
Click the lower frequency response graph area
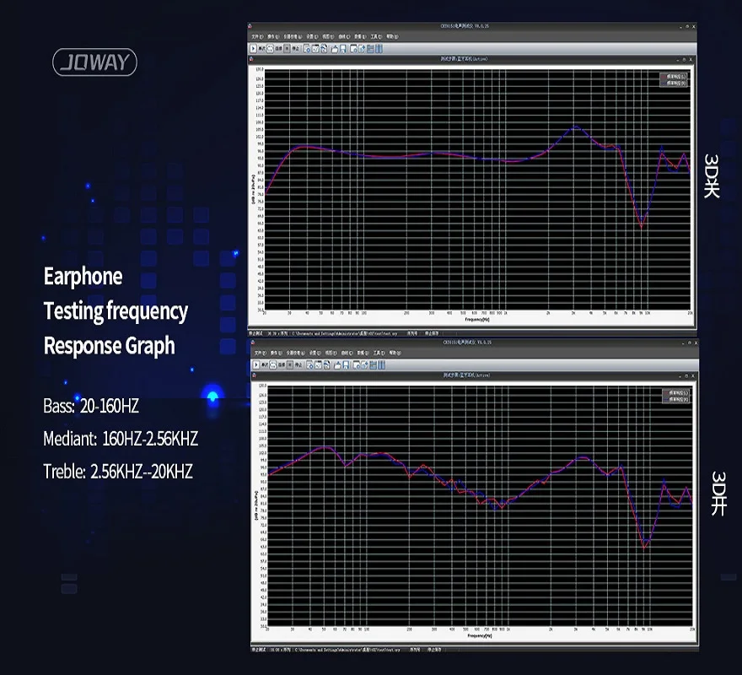click(481, 506)
